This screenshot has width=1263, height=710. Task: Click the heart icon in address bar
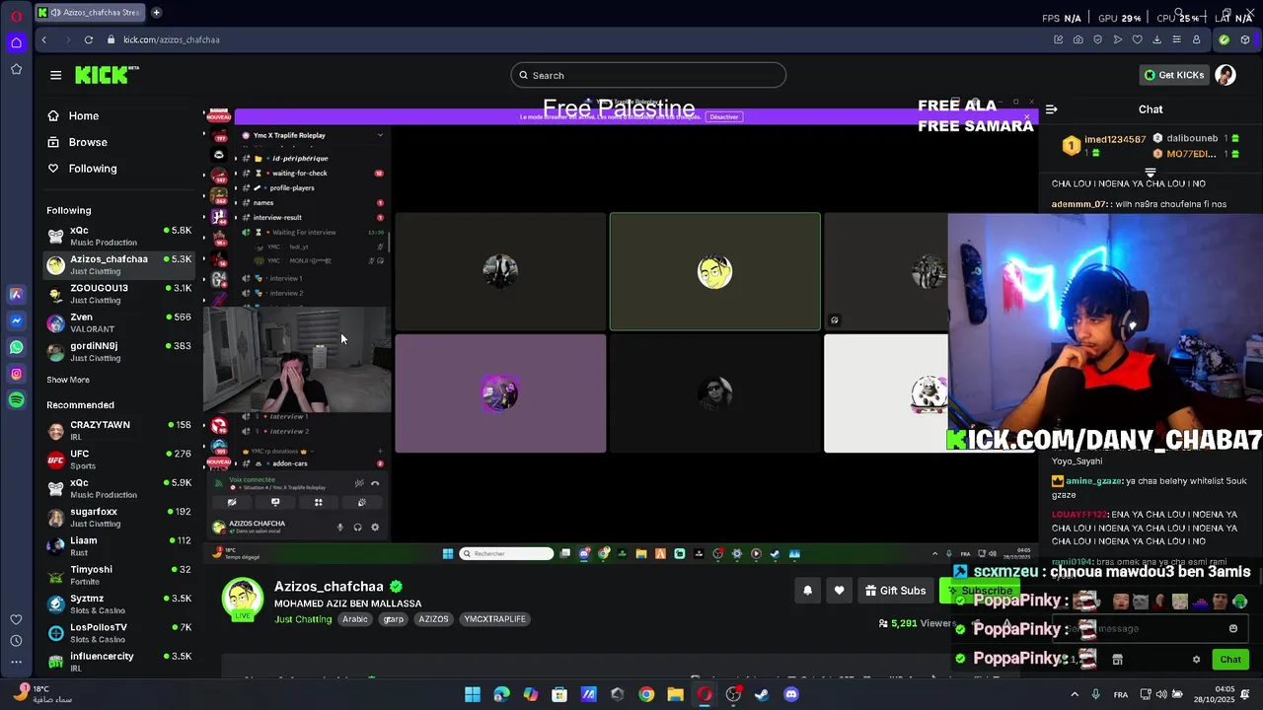click(1137, 39)
